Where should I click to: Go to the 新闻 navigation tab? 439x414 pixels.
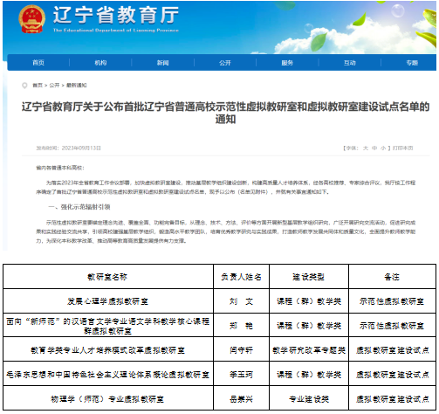[x=163, y=63]
